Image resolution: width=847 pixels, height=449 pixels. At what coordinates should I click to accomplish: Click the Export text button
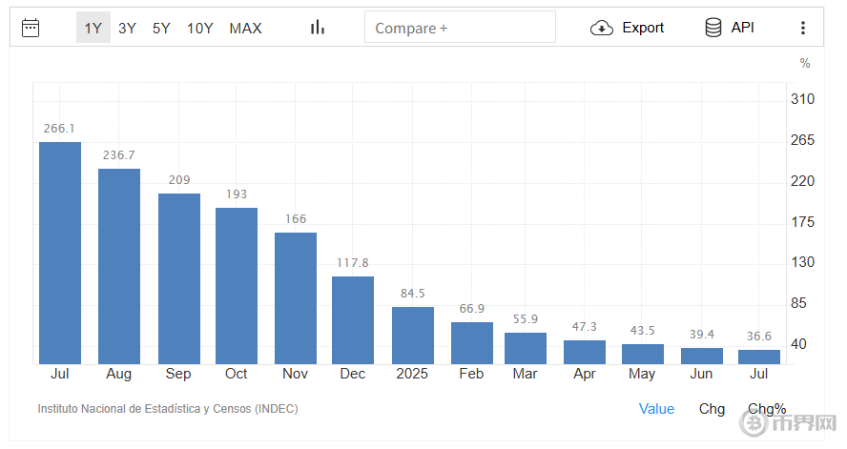pyautogui.click(x=643, y=28)
